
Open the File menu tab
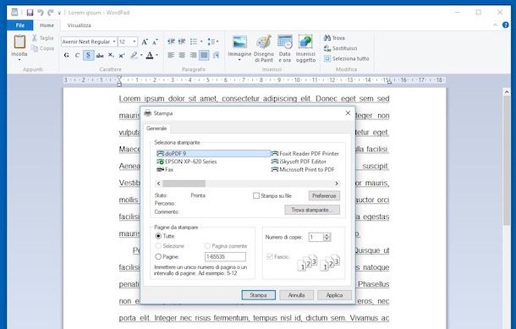[x=20, y=25]
